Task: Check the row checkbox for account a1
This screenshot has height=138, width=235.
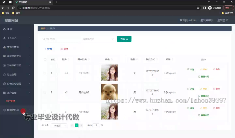Action: coord(45,112)
